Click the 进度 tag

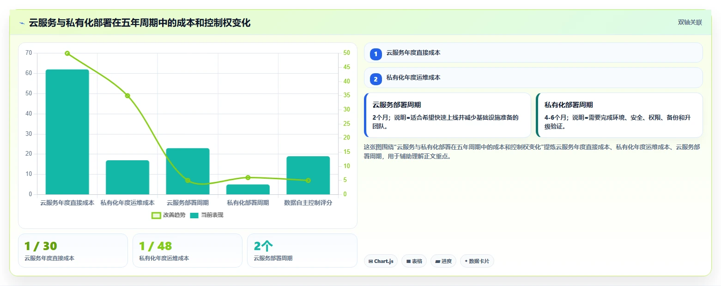[x=443, y=261]
